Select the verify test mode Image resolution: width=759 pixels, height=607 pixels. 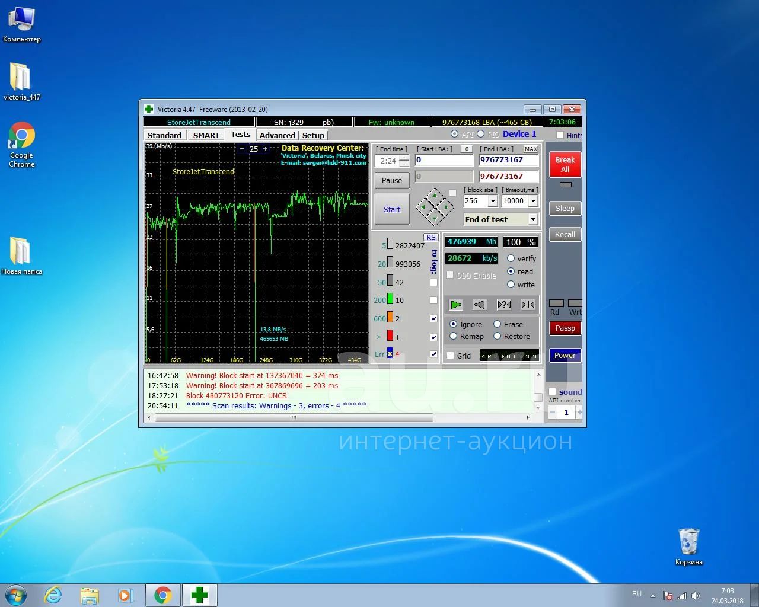(x=511, y=258)
